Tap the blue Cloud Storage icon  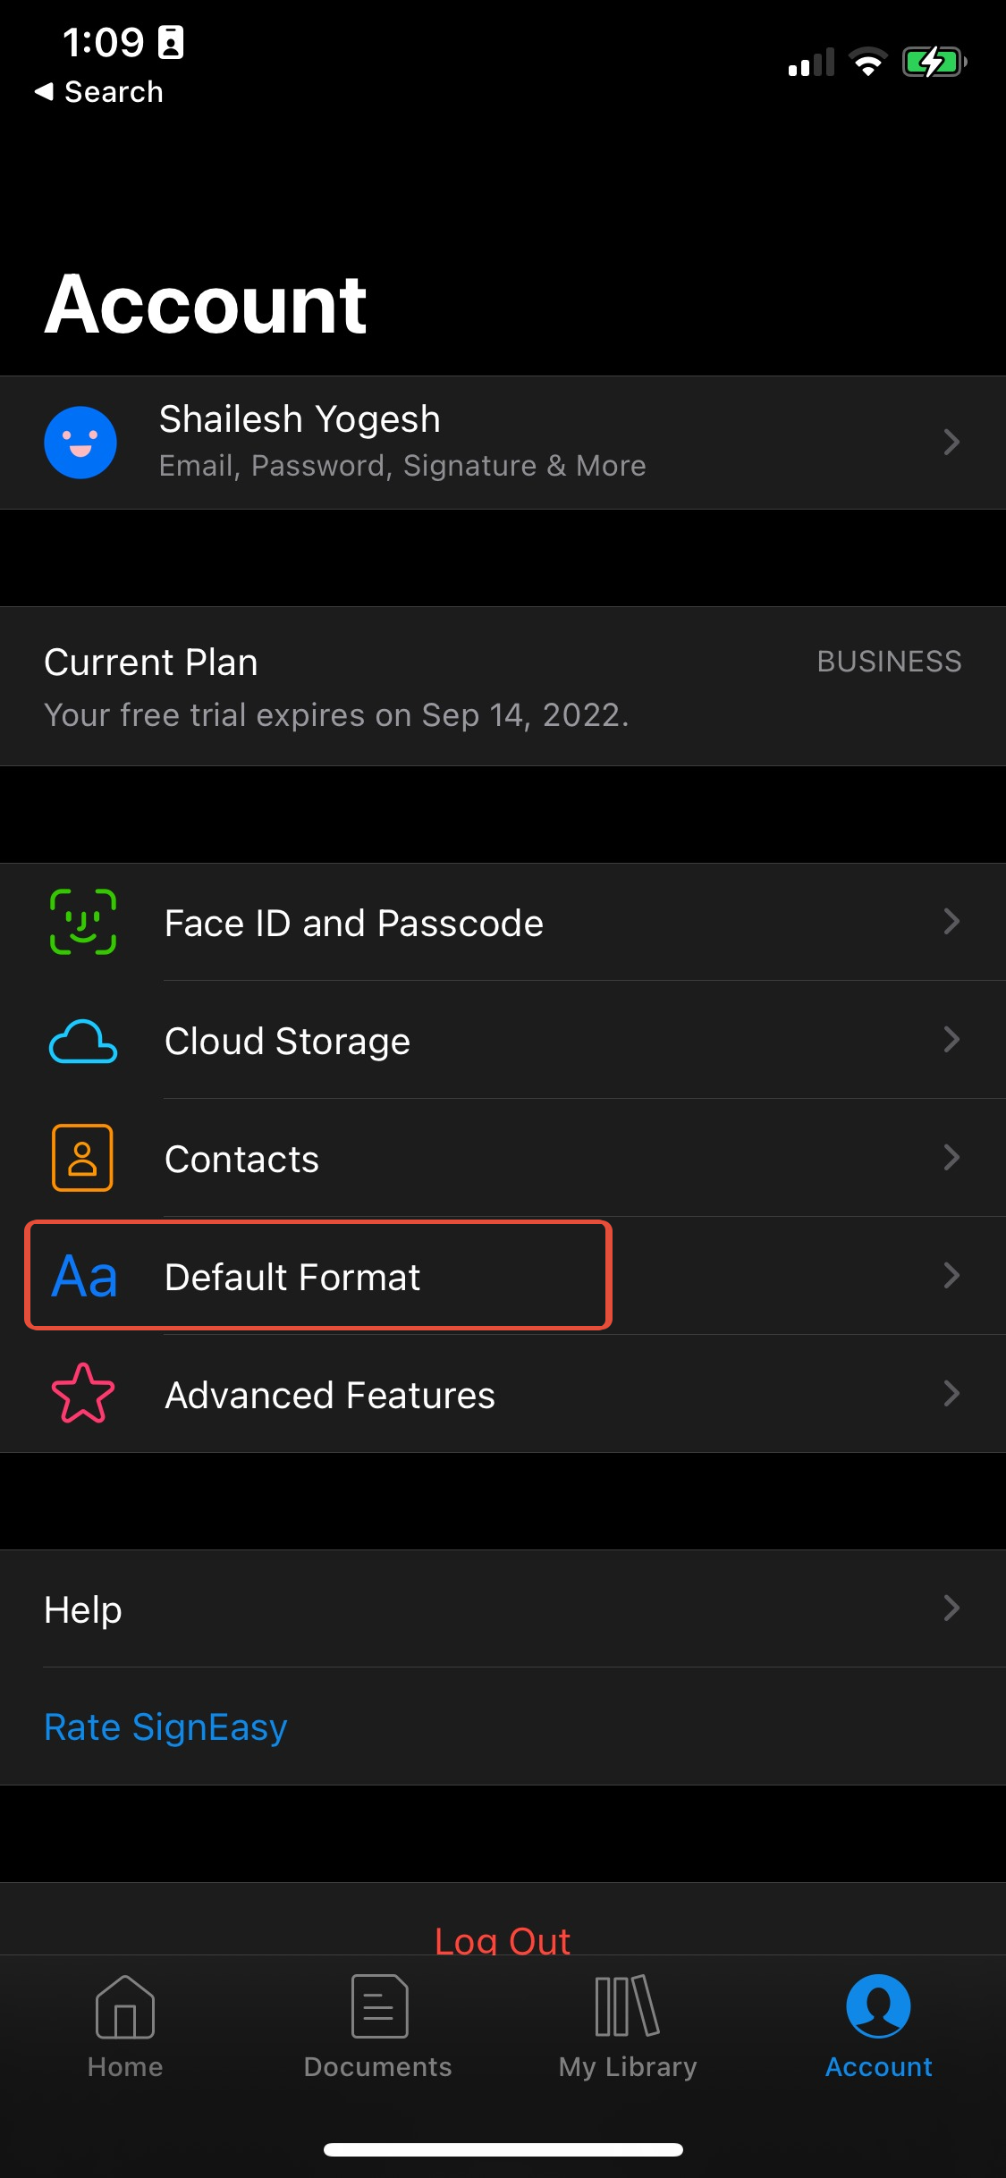point(83,1041)
